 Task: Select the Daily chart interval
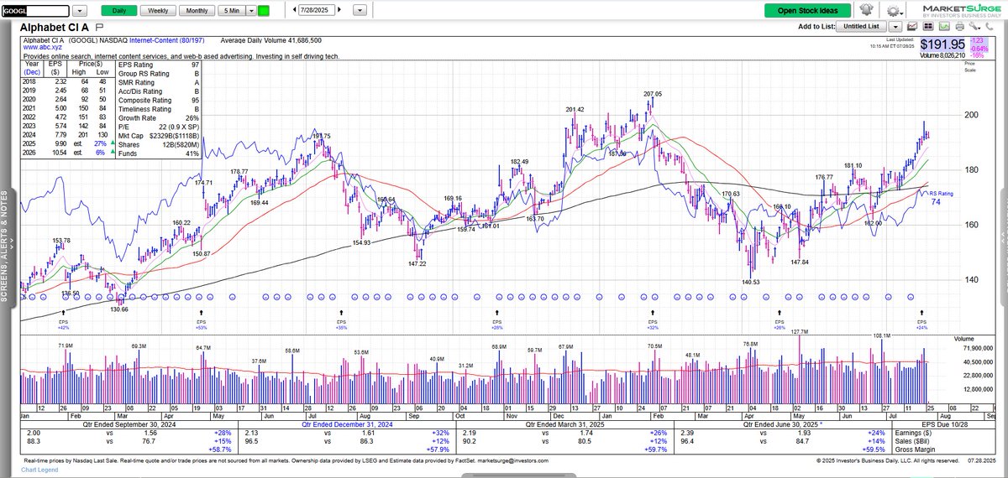118,11
